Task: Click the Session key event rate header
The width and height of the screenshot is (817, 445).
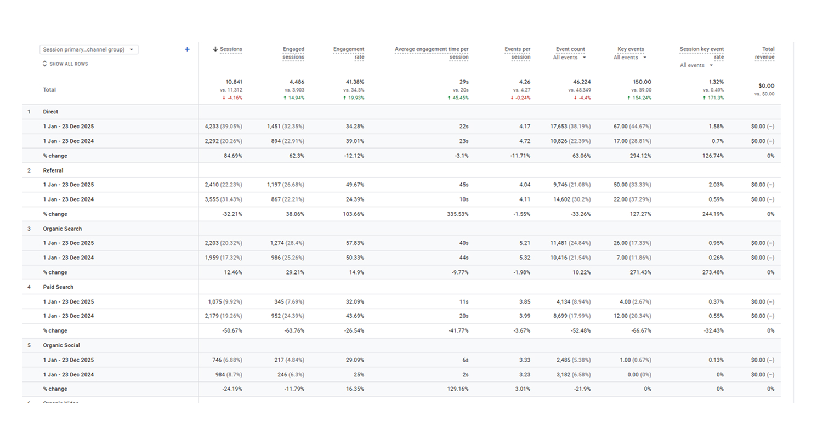Action: point(701,53)
